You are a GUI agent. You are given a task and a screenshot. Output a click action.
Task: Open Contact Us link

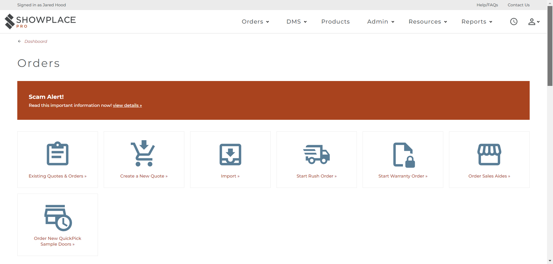[518, 5]
